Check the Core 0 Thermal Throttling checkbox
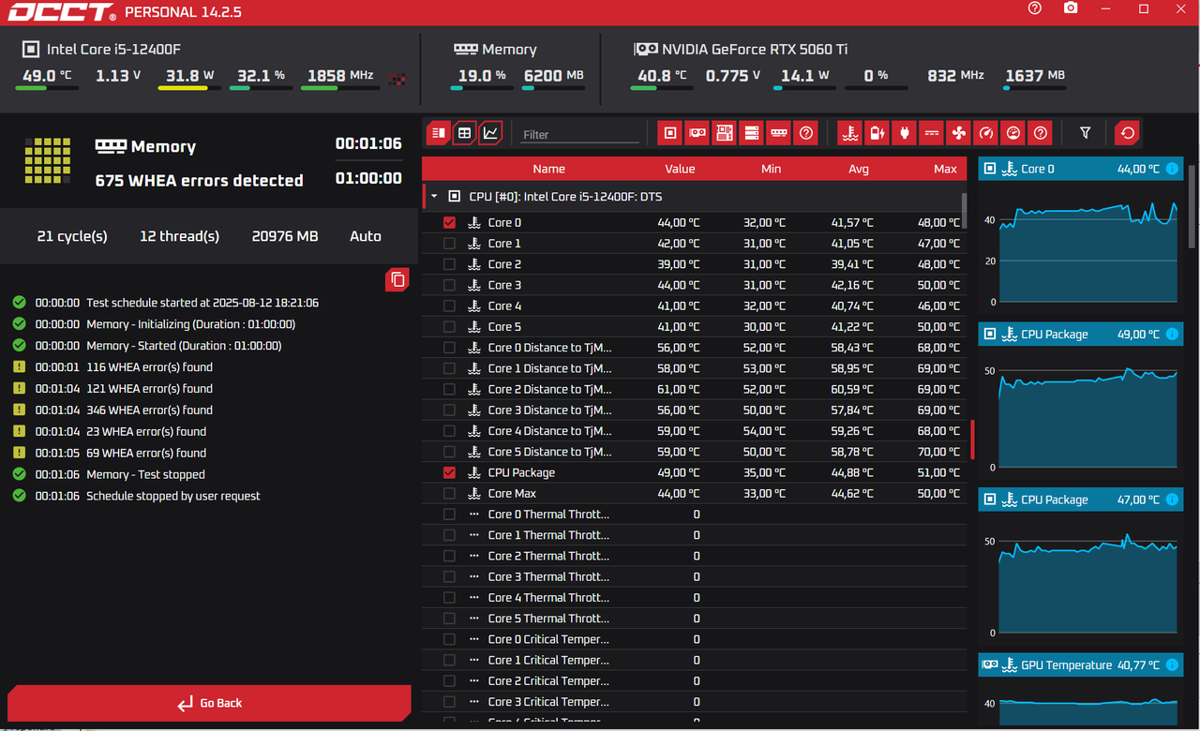The width and height of the screenshot is (1200, 731). pyautogui.click(x=449, y=515)
